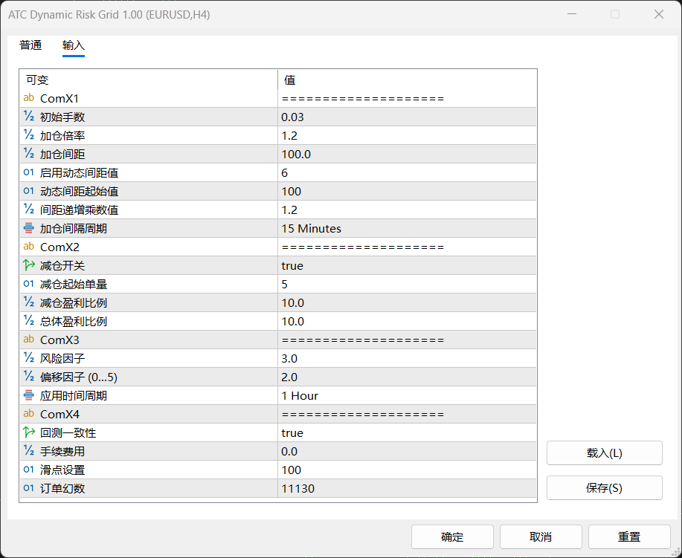Click the ComX3 parameter name
Image resolution: width=682 pixels, height=558 pixels.
click(x=59, y=340)
